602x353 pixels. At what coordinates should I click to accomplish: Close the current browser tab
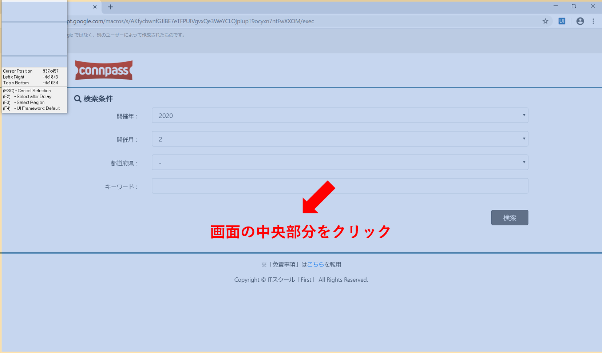pyautogui.click(x=95, y=7)
